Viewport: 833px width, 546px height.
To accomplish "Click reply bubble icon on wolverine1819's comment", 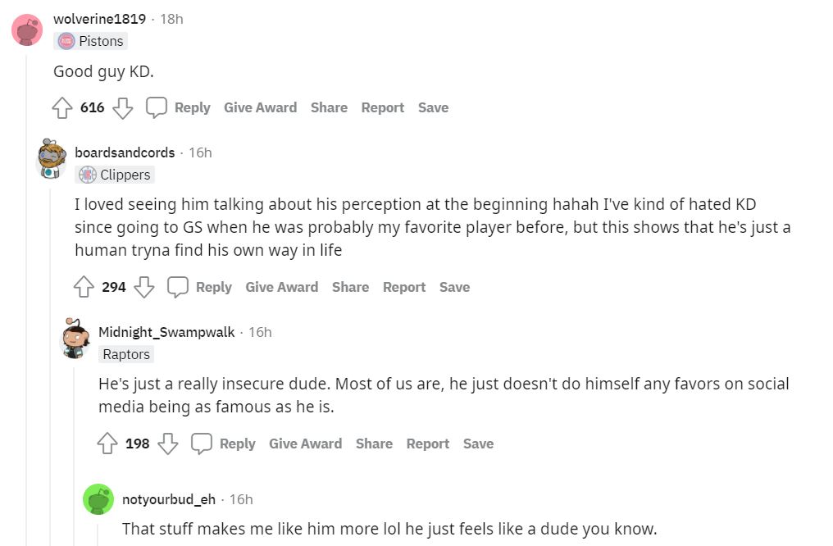I will click(x=157, y=107).
